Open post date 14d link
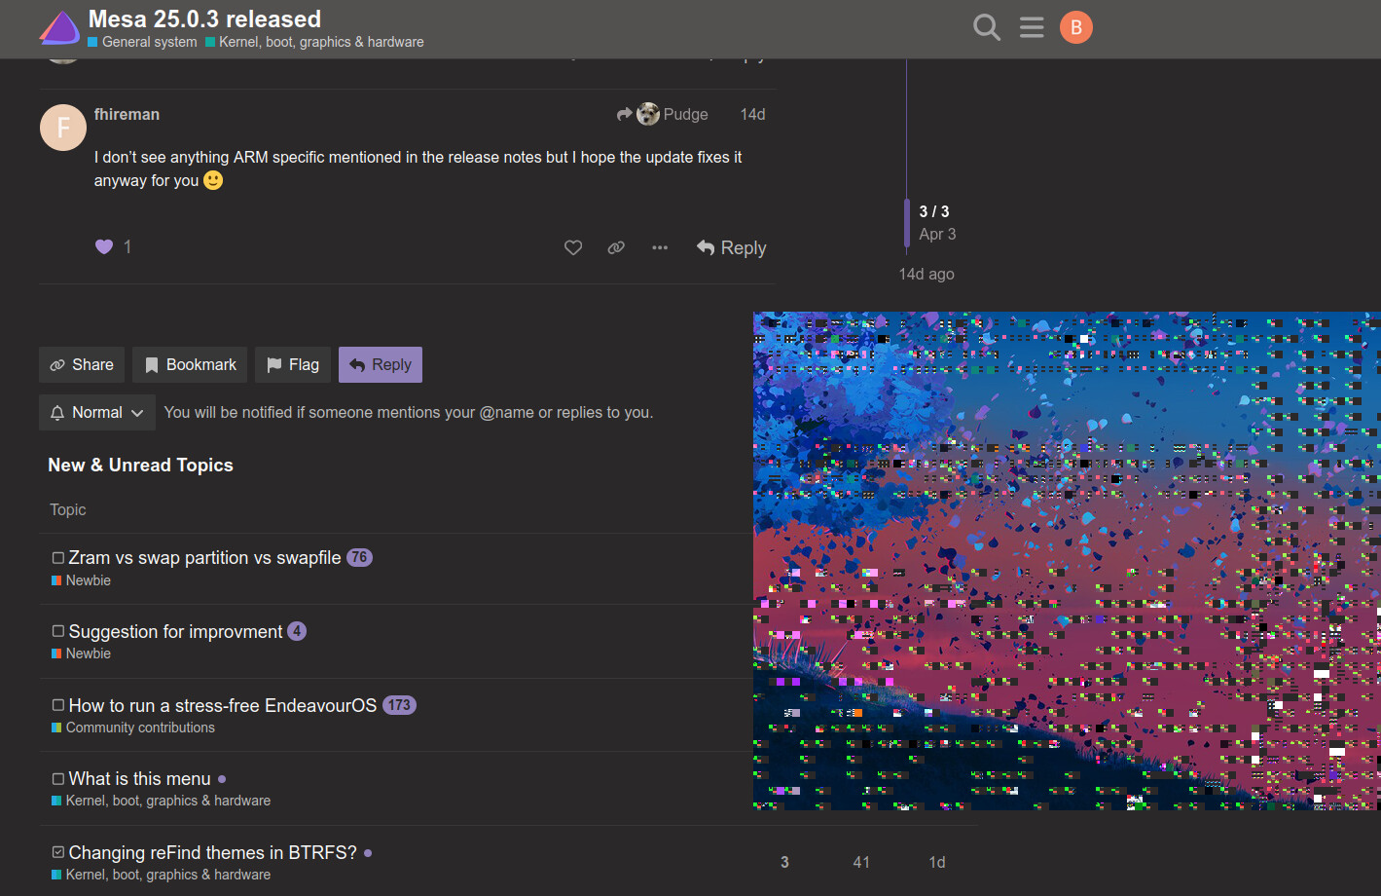The image size is (1381, 896). [x=752, y=114]
